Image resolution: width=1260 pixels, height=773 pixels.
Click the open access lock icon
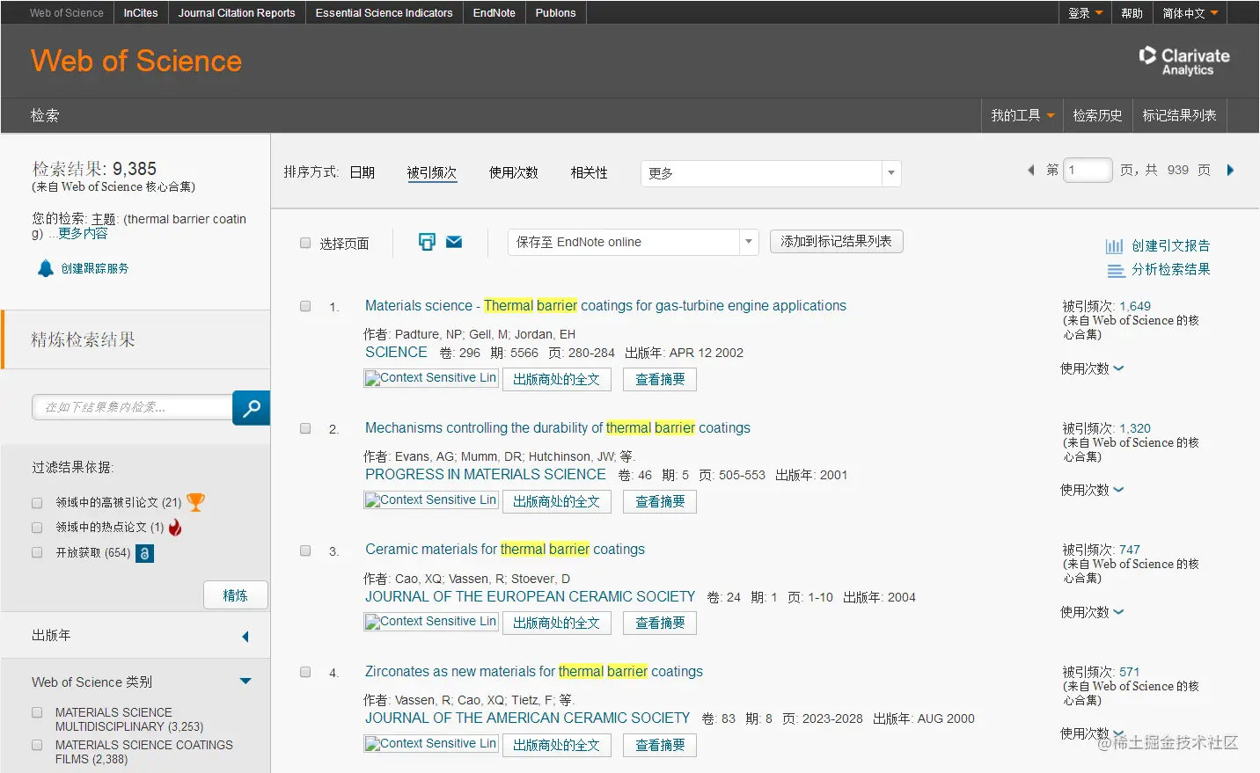(x=145, y=553)
